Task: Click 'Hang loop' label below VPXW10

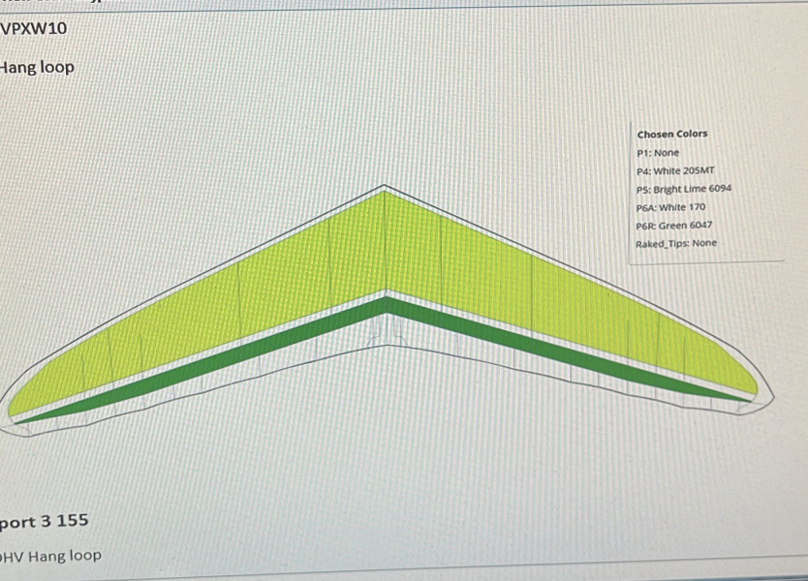Action: (37, 68)
